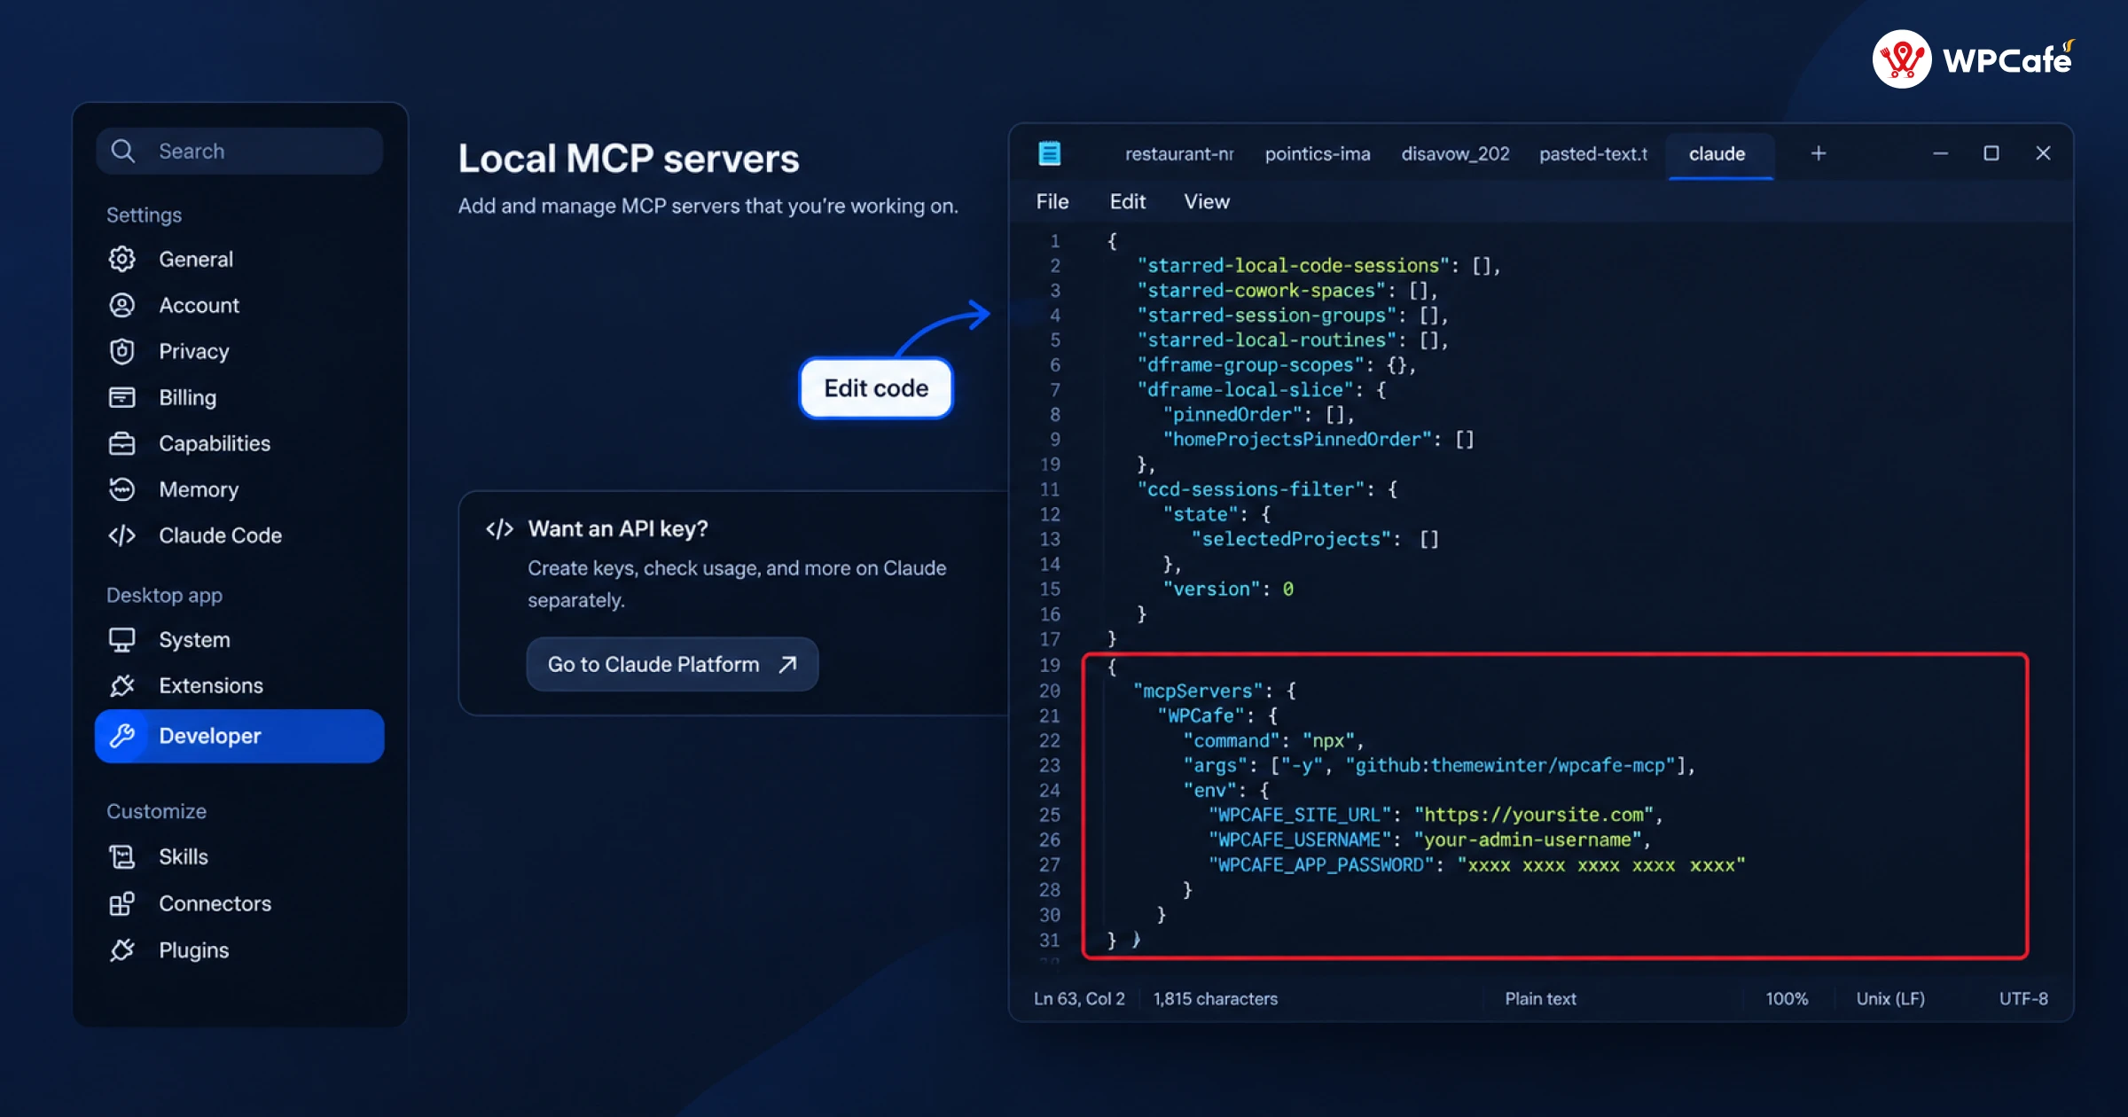Image resolution: width=2128 pixels, height=1117 pixels.
Task: Open General settings page
Action: click(196, 259)
